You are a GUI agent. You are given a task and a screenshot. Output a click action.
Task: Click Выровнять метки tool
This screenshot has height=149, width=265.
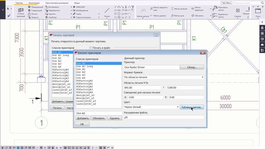[x=220, y=16]
